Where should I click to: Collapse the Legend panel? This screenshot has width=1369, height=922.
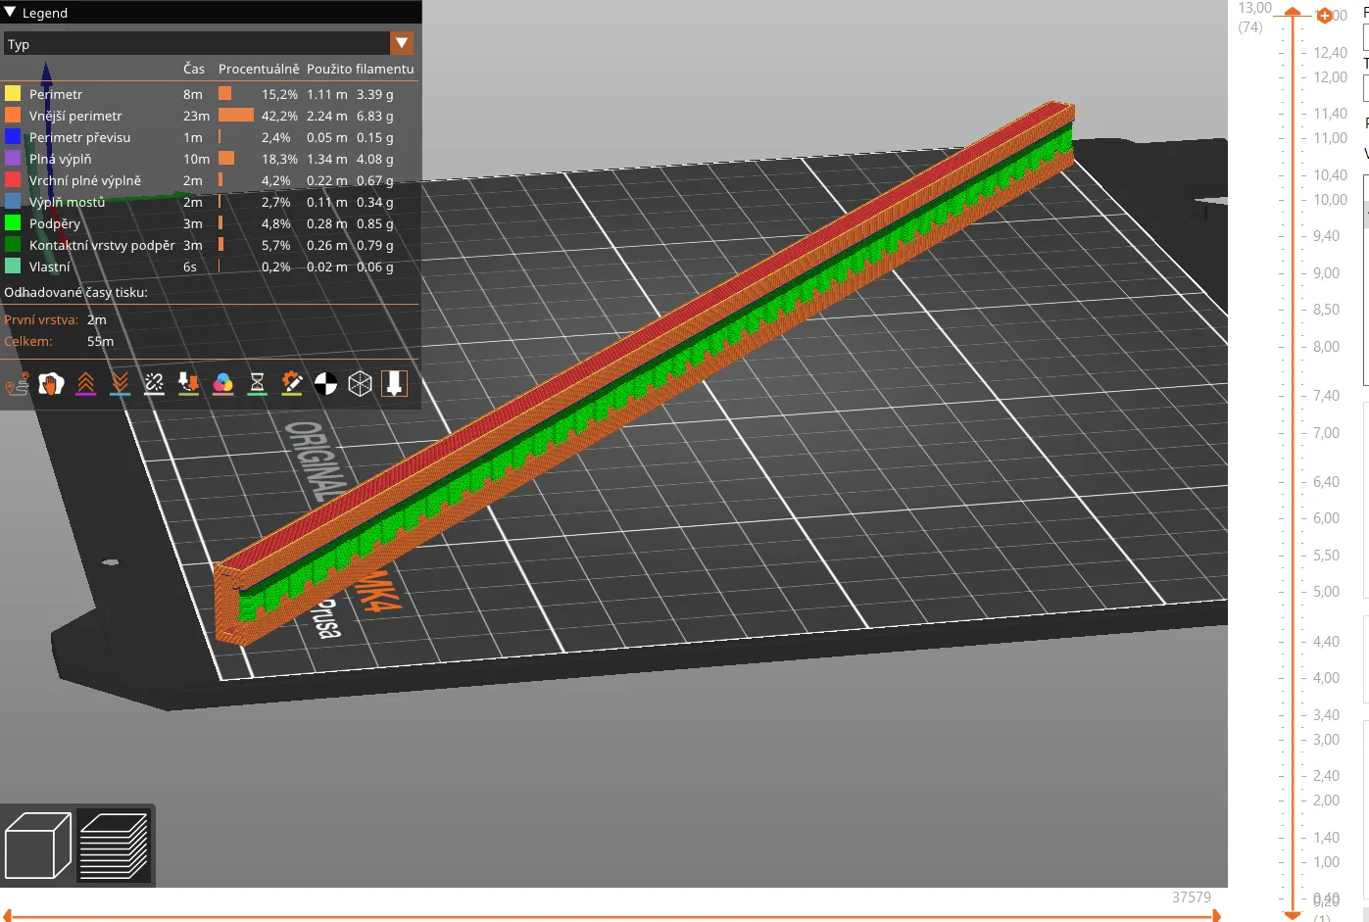[x=11, y=13]
